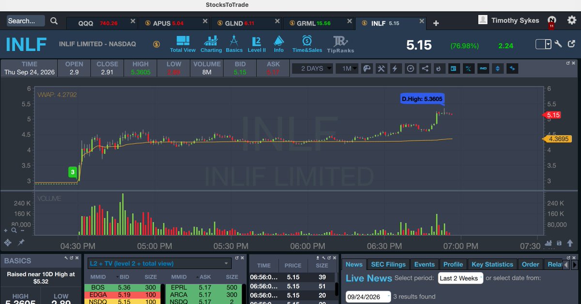Open chart tools wrench-and-screwdriver icon

point(382,69)
